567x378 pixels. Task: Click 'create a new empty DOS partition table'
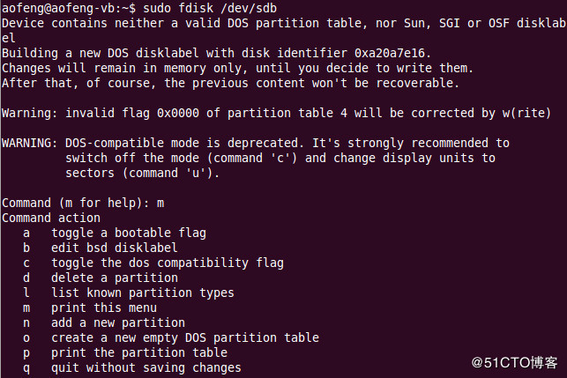pos(184,337)
